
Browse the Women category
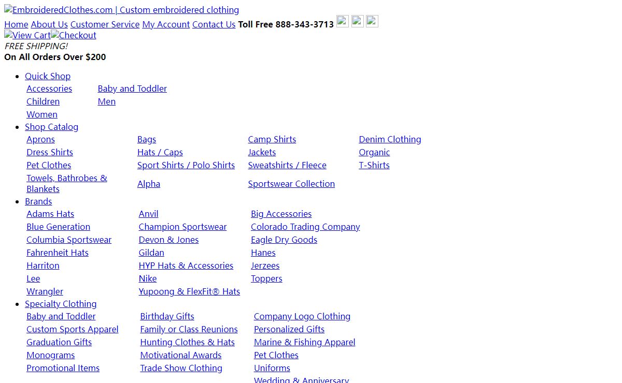[x=42, y=114]
